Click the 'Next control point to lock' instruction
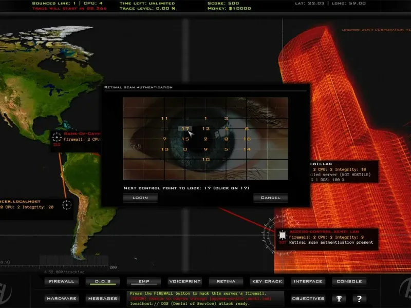The image size is (411, 308). (x=186, y=188)
